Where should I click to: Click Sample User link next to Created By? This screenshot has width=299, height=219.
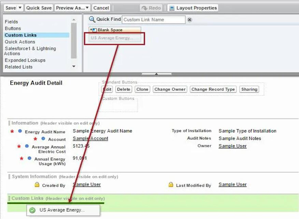point(87,184)
